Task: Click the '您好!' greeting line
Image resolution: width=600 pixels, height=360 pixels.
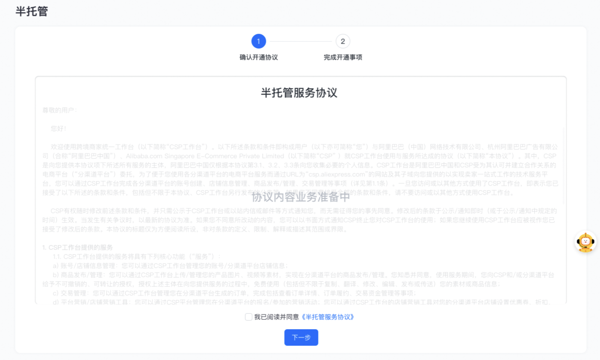Action: 58,129
